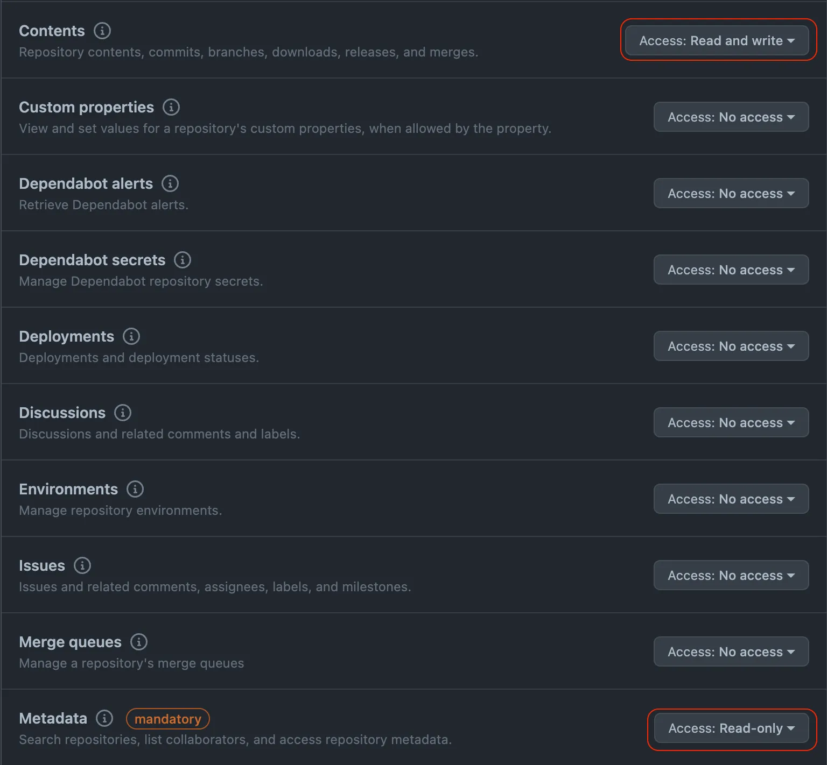827x765 pixels.
Task: Open the Discussions access dropdown
Action: tap(731, 422)
